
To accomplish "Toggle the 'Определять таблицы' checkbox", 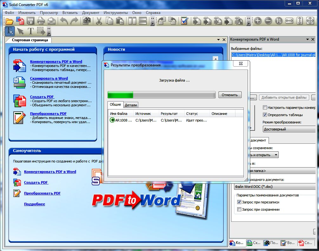I will tap(265, 115).
